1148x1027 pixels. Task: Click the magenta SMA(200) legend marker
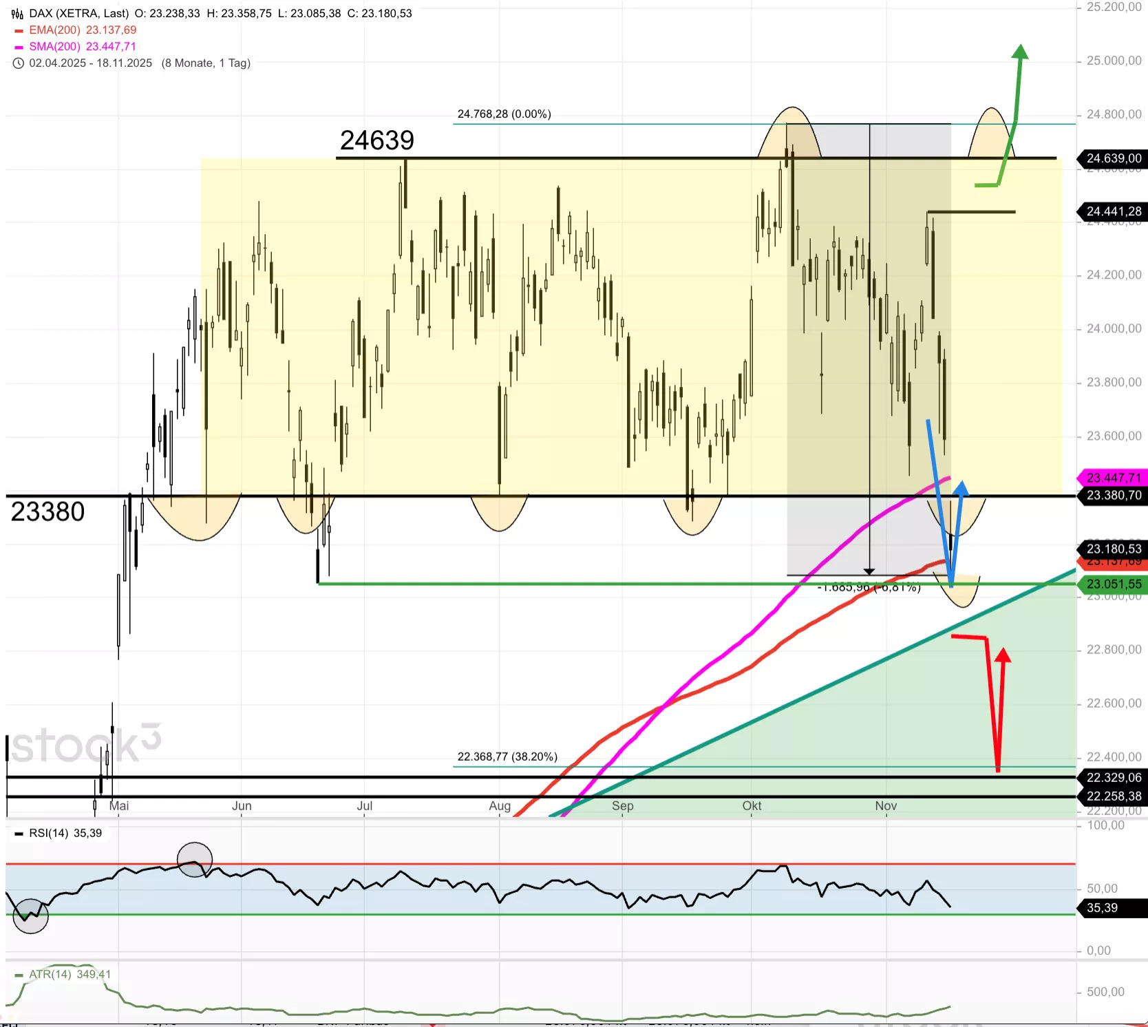pyautogui.click(x=19, y=47)
